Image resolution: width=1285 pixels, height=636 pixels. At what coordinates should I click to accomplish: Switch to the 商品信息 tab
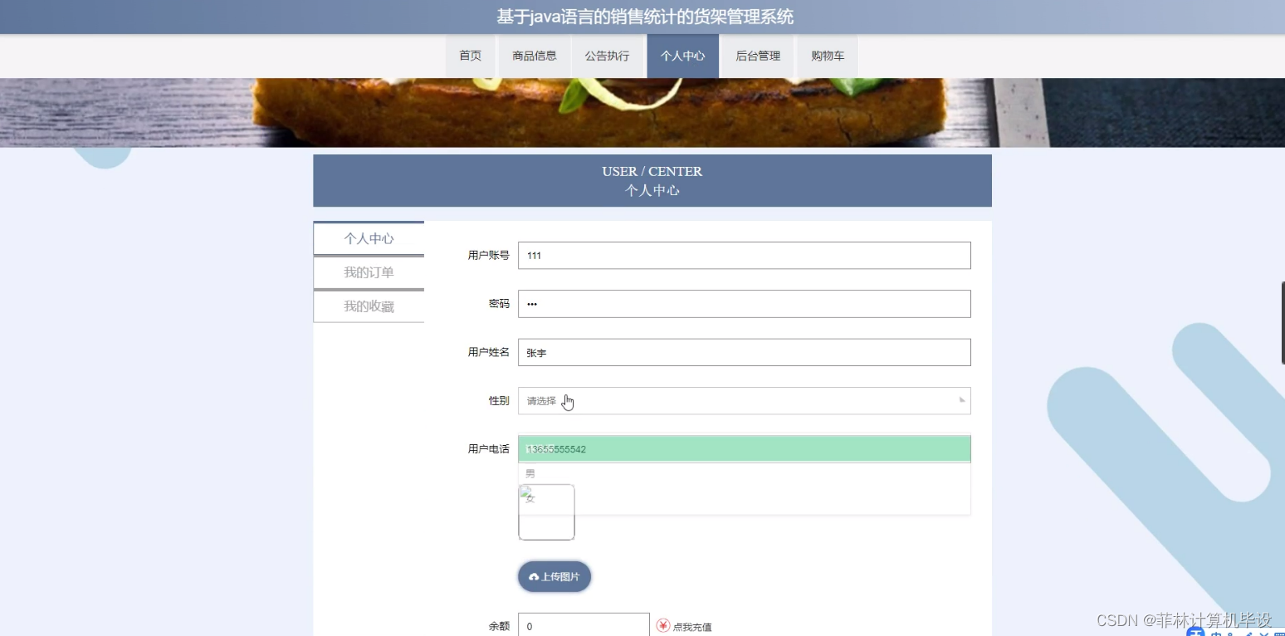pos(534,56)
